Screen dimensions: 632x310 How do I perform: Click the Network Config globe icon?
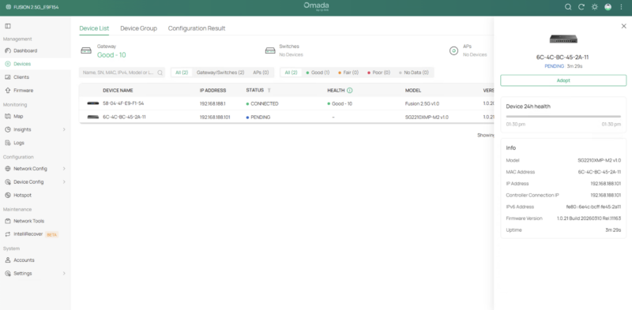coord(8,169)
